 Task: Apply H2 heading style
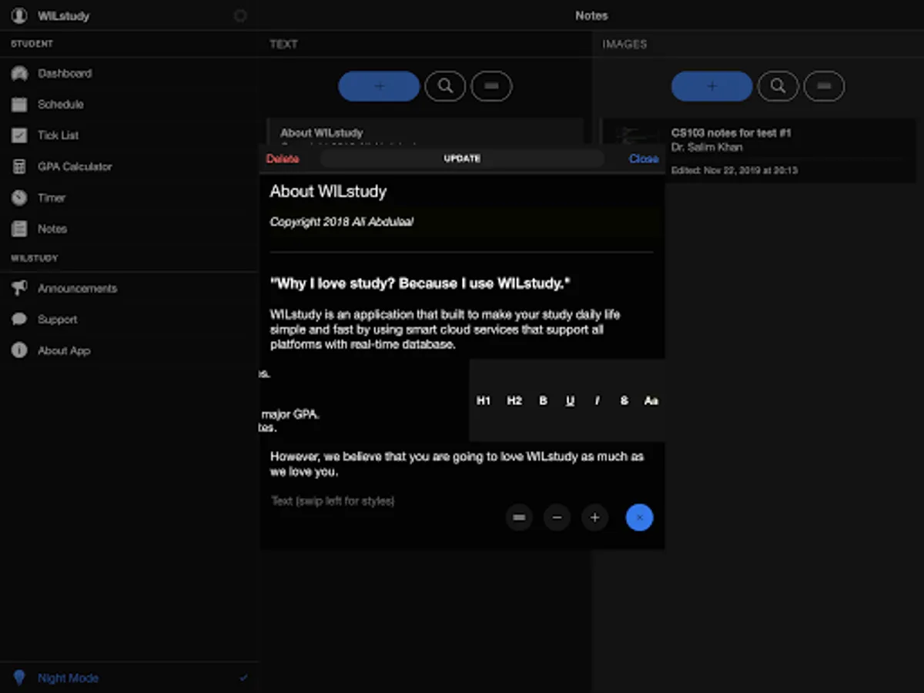pos(514,400)
